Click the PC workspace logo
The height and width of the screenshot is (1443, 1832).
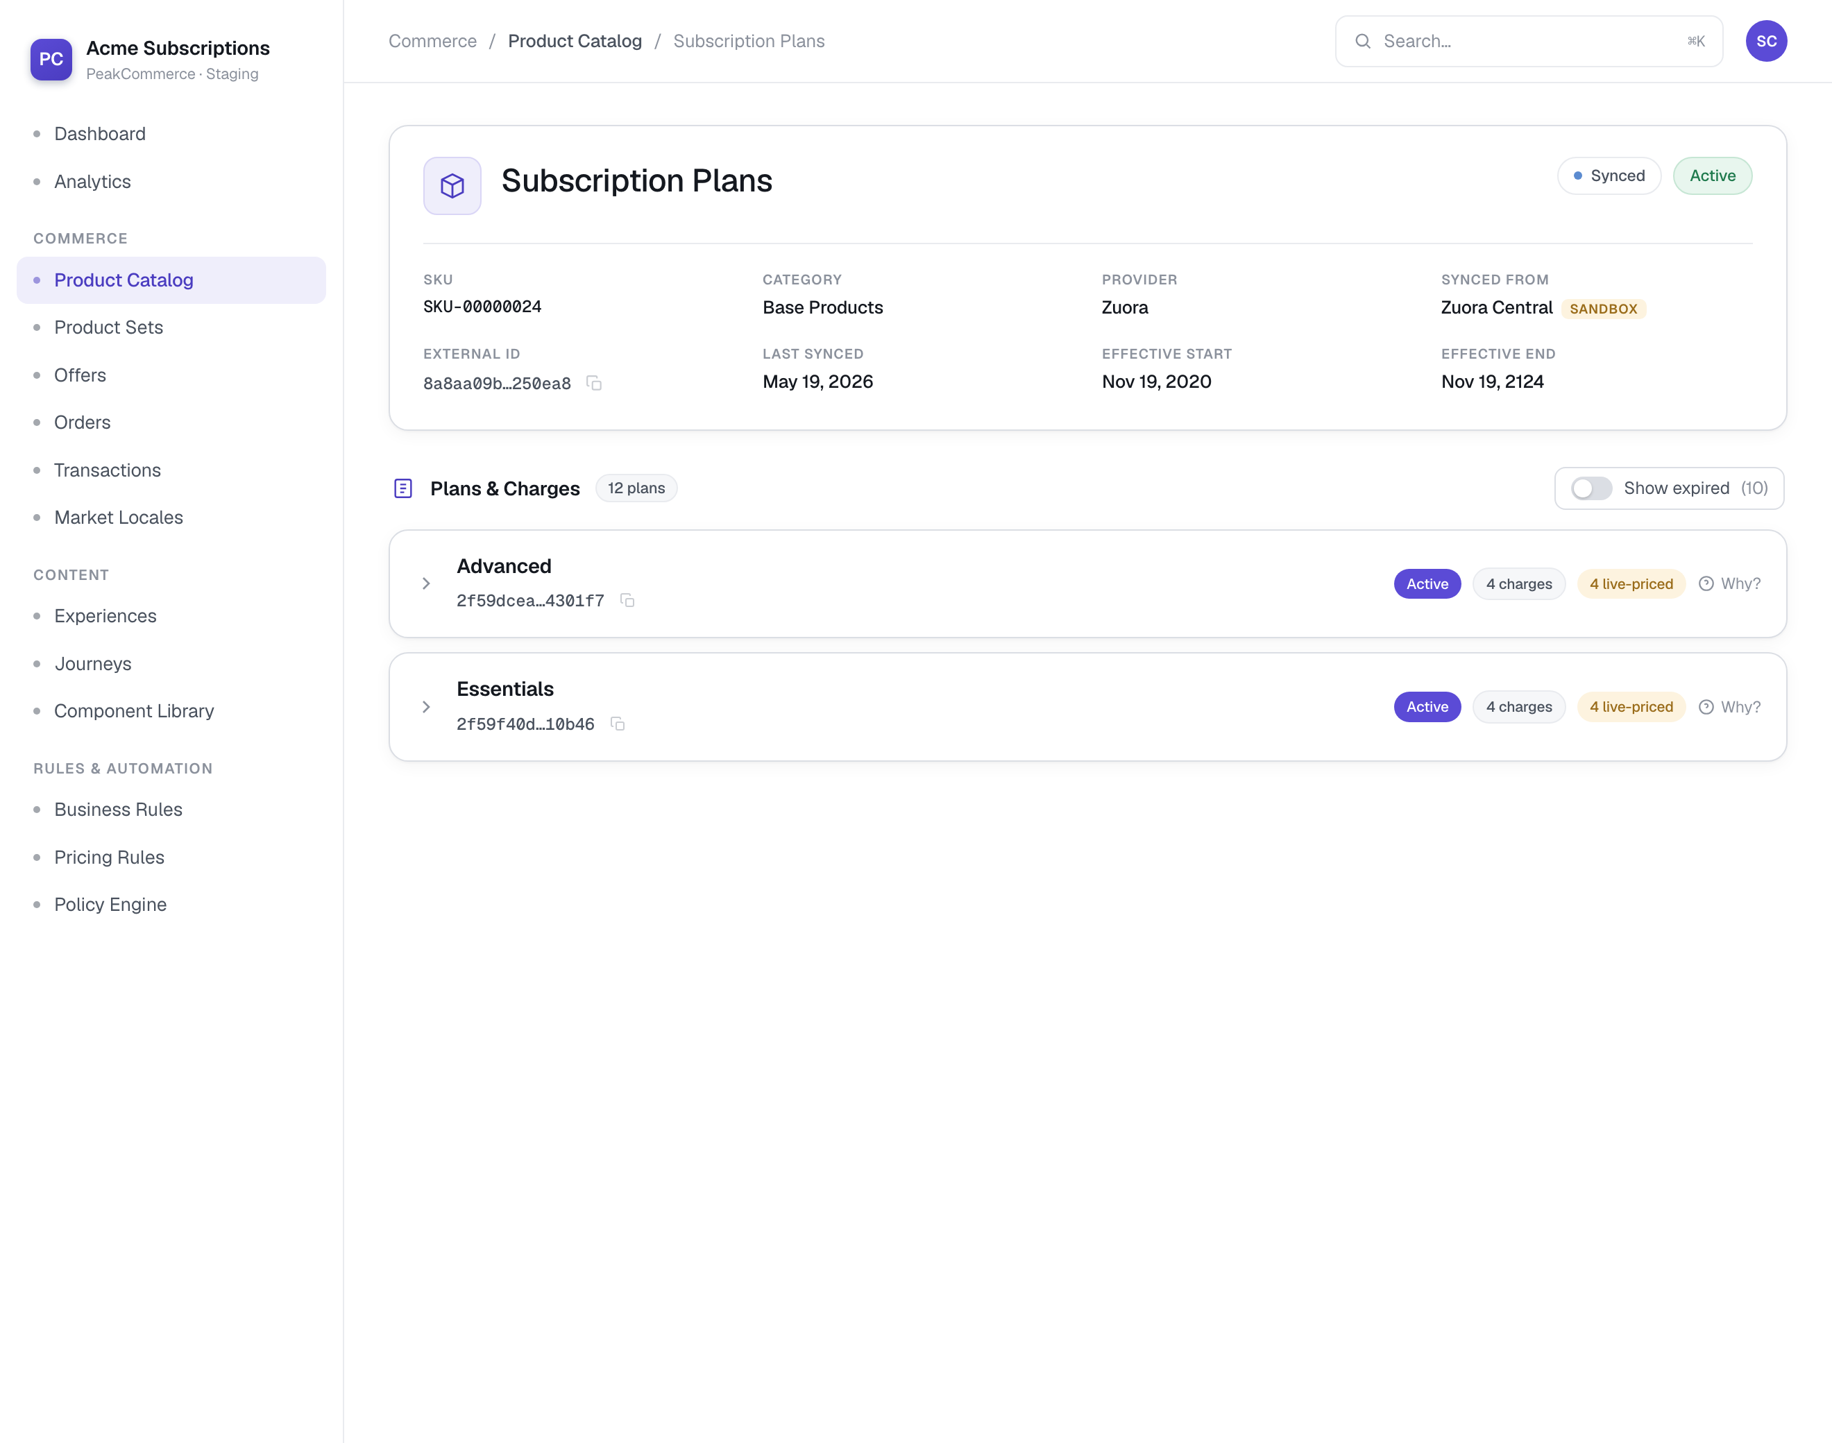point(51,59)
